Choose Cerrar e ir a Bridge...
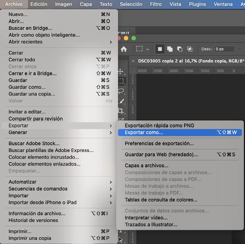 [x=59, y=73]
